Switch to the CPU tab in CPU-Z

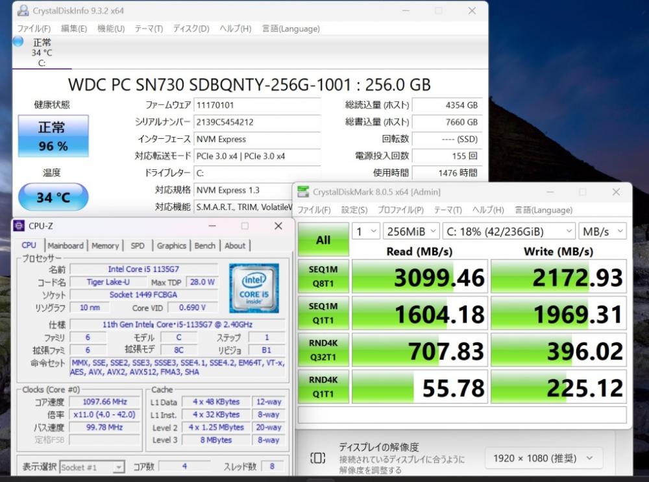tap(29, 245)
